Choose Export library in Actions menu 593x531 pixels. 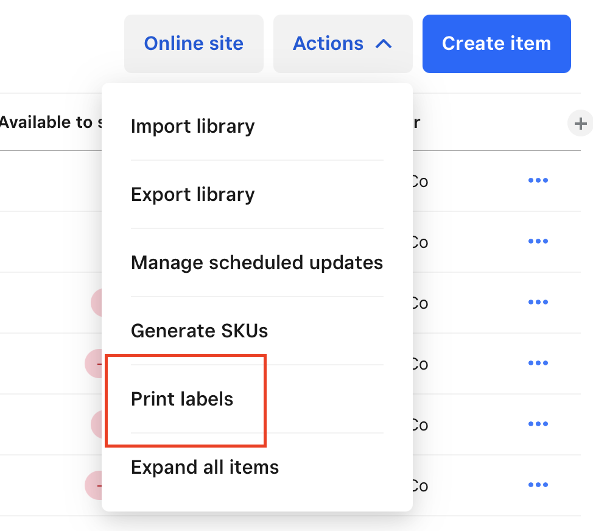tap(192, 195)
